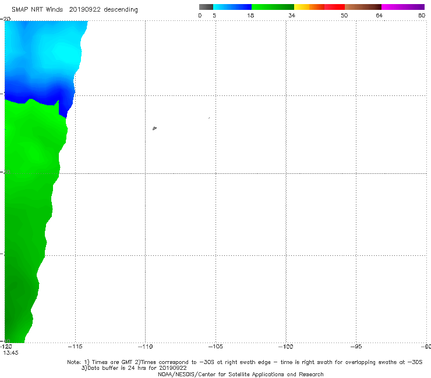This screenshot has height=378, width=431.
Task: Click the longitude label "-120"
Action: [6, 347]
